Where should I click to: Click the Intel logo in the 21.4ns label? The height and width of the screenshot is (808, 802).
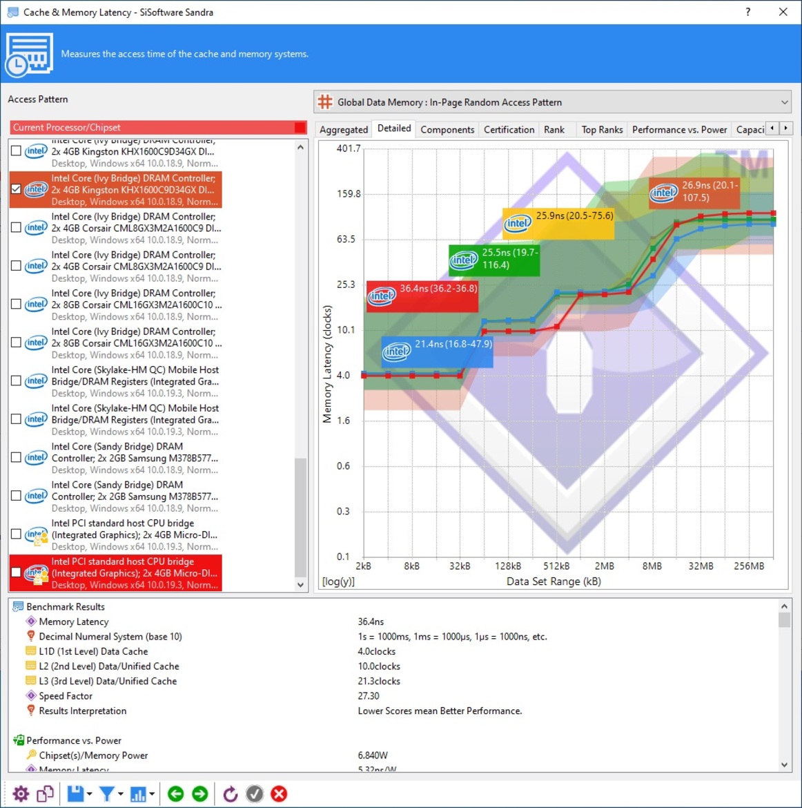click(x=396, y=352)
